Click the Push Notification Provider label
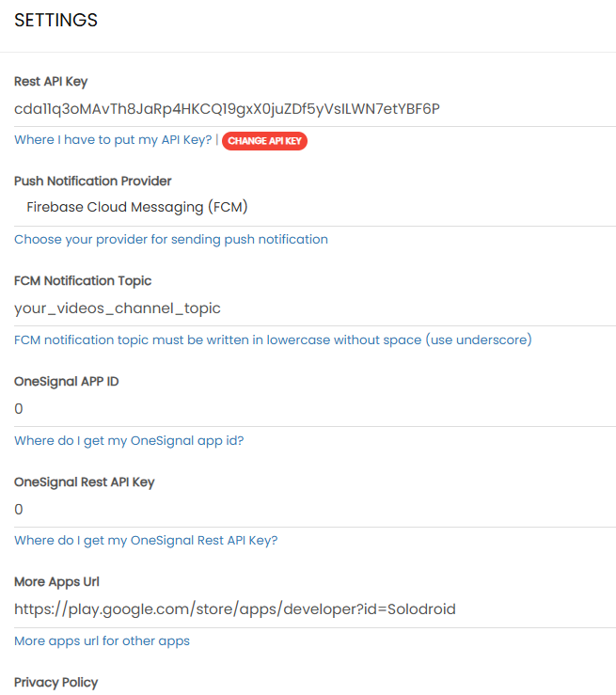This screenshot has height=695, width=616. tap(93, 181)
